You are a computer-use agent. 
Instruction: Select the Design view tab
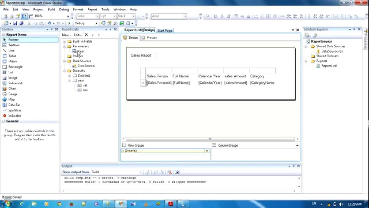tap(131, 38)
